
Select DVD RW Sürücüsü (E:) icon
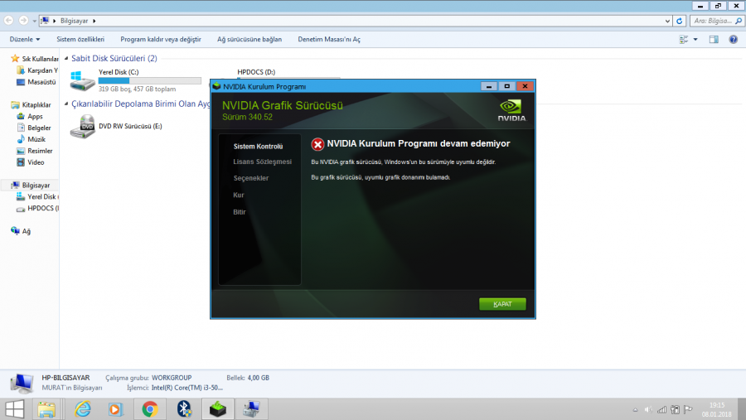[82, 127]
